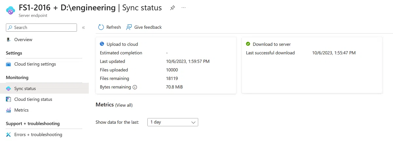Click the Cloud tiering status icon

tap(9, 99)
